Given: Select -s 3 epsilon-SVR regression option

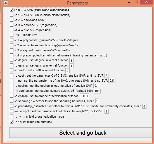Looking at the screenshot, I should 11,25.
